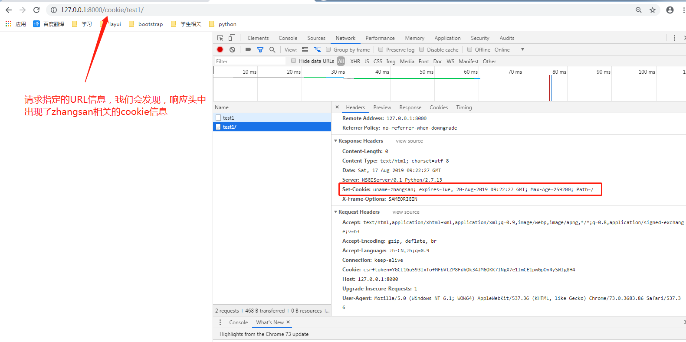The width and height of the screenshot is (686, 342).
Task: Open the Security panel
Action: pos(480,38)
